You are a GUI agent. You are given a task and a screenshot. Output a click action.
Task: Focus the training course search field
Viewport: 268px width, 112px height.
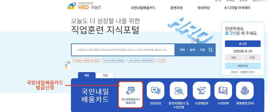pyautogui.click(x=123, y=50)
